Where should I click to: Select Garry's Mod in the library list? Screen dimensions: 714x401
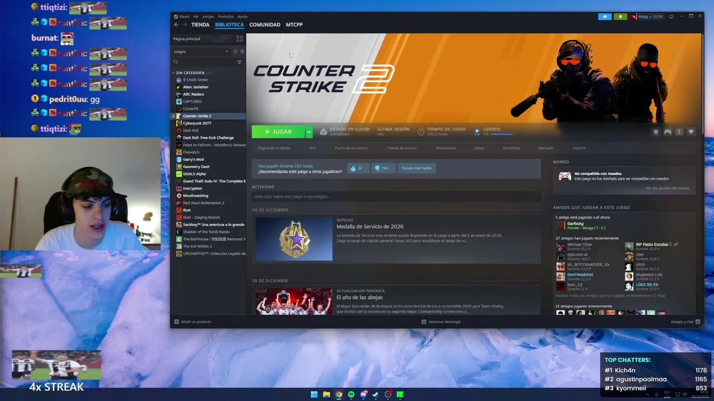(193, 159)
